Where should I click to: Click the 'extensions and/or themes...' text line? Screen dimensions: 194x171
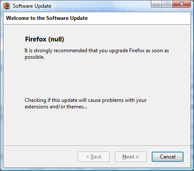click(56, 107)
